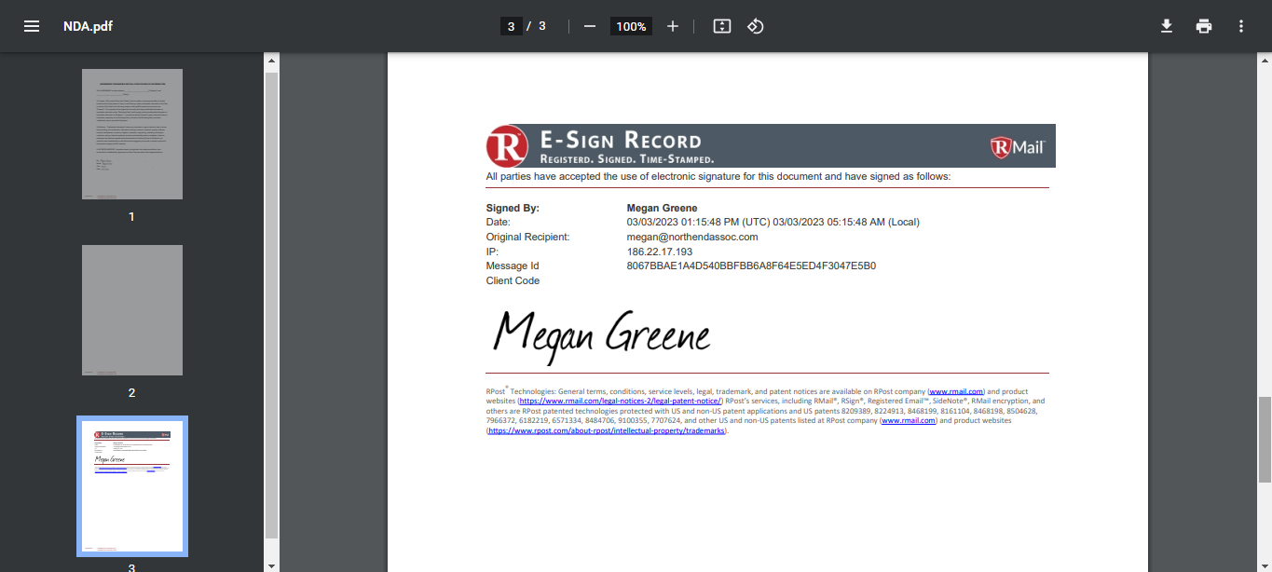Image resolution: width=1272 pixels, height=572 pixels.
Task: Zoom out with the minus icon
Action: click(590, 26)
